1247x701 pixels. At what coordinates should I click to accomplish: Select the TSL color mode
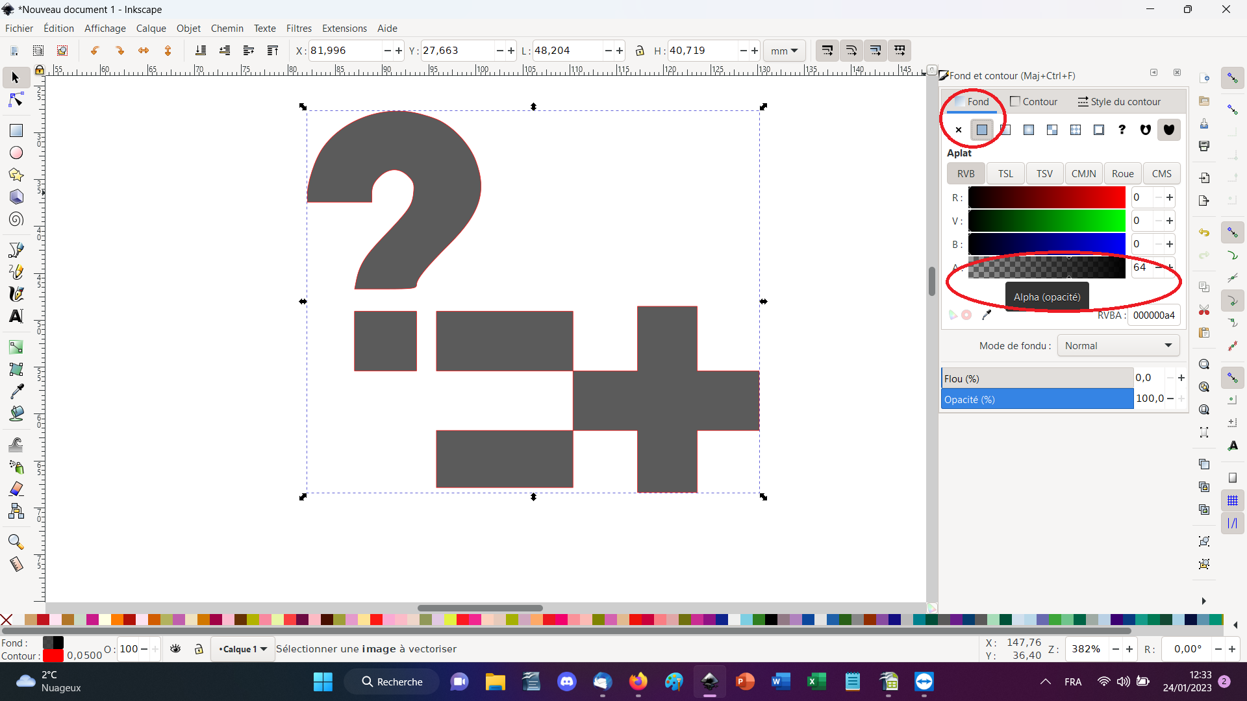point(1005,173)
